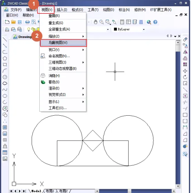Image resolution: width=191 pixels, height=193 pixels.
Task: Open the 标注(N) menu
Action: (x=124, y=10)
